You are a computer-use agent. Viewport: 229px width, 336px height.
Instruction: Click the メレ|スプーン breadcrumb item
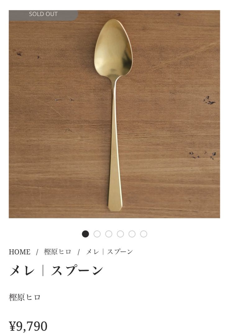pos(109,252)
